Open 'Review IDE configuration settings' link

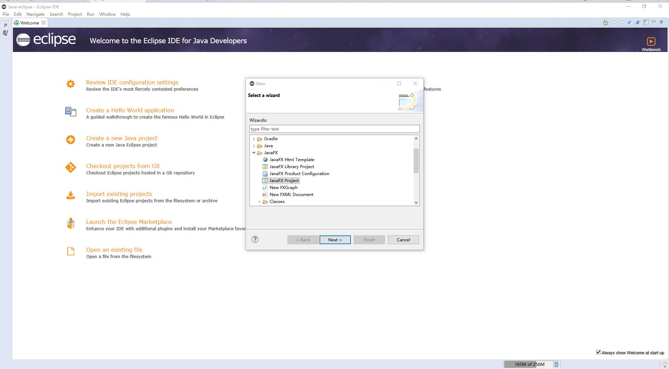(132, 82)
